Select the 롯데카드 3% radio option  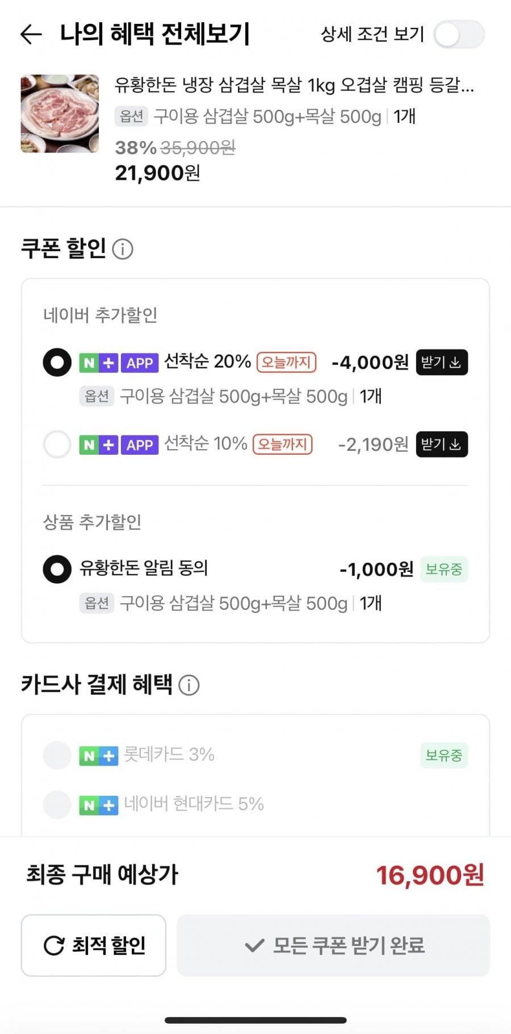[x=57, y=755]
